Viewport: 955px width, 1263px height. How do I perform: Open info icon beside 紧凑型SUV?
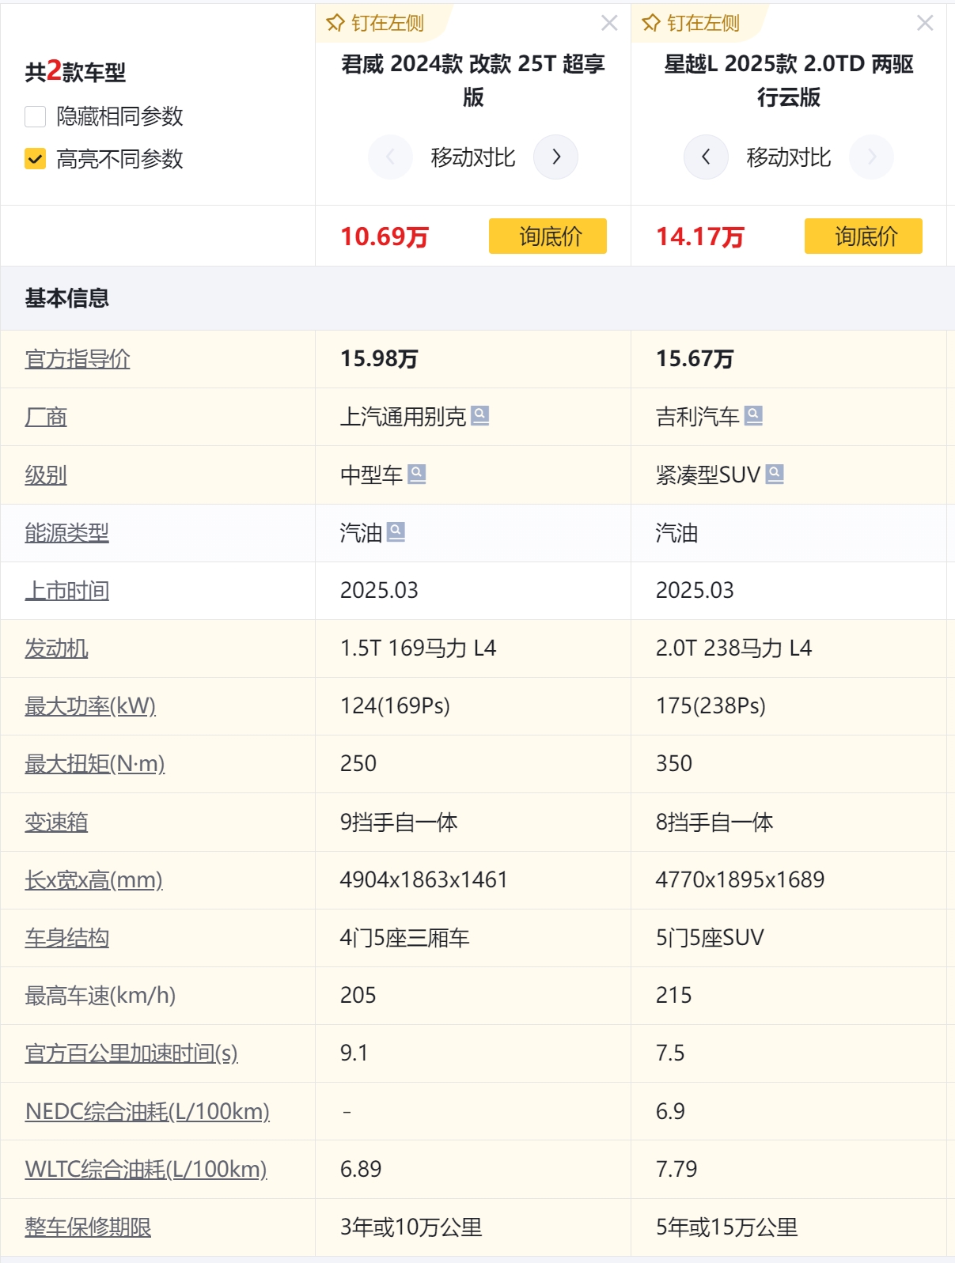pyautogui.click(x=775, y=474)
